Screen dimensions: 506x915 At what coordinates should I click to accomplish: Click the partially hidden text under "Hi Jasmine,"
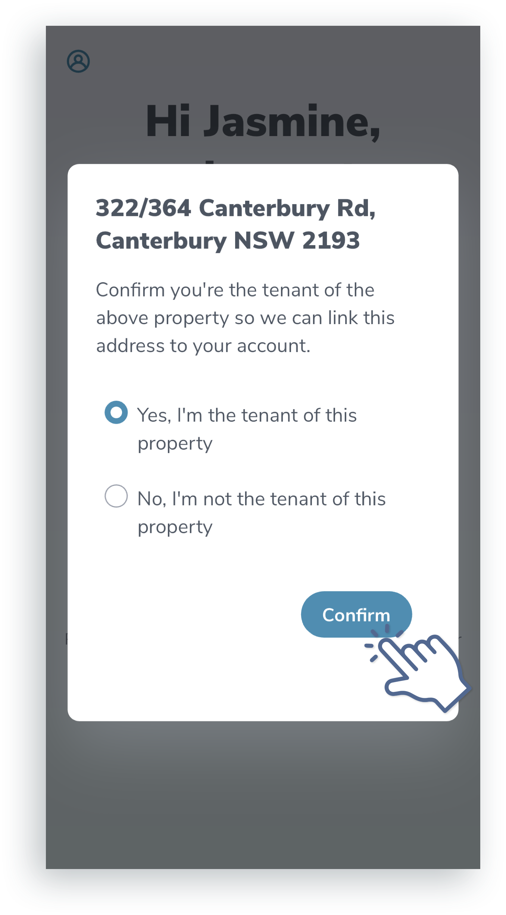pos(211,161)
